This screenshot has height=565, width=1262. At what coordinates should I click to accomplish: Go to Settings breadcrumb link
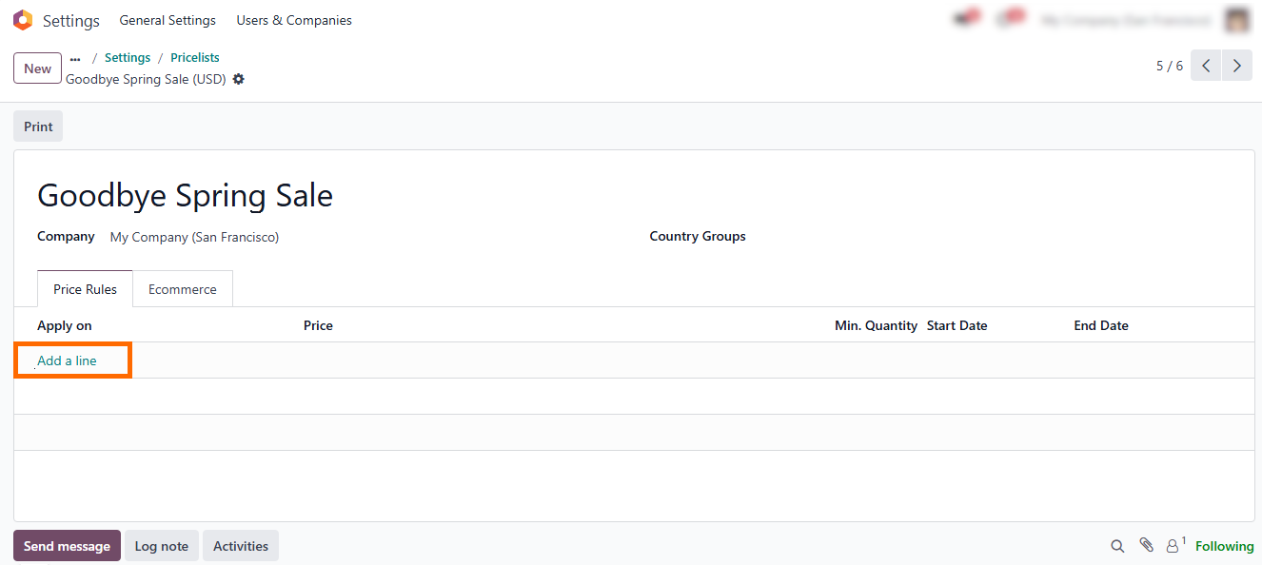coord(128,58)
